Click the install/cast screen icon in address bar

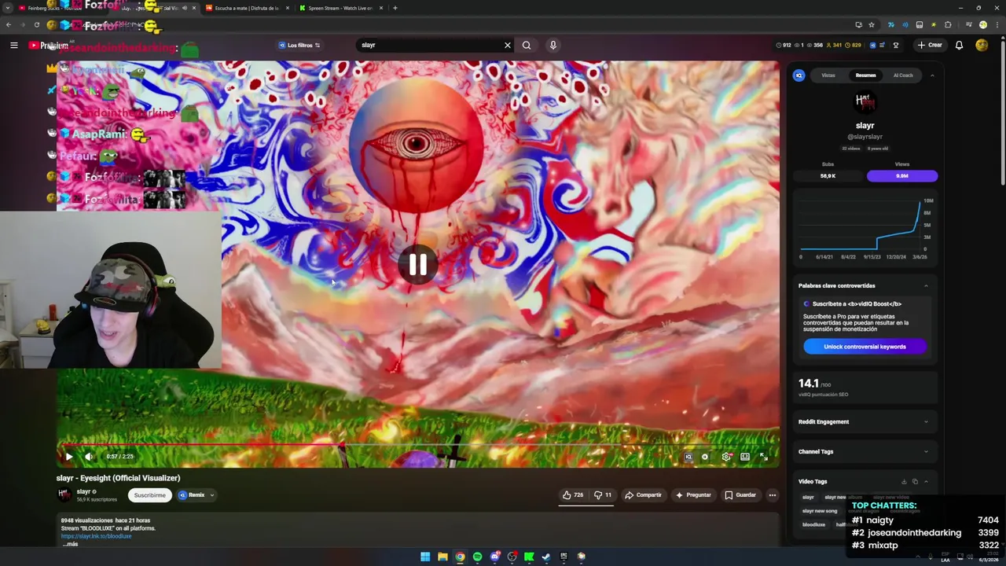tap(858, 24)
